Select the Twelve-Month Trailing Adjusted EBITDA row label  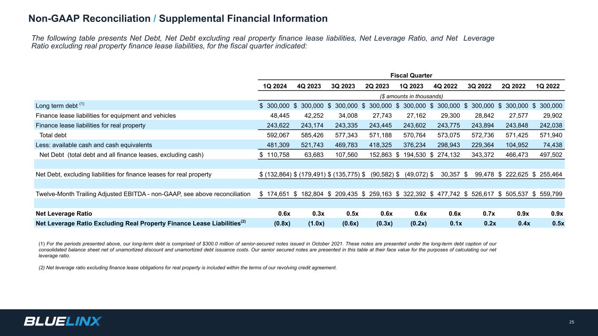(x=143, y=194)
